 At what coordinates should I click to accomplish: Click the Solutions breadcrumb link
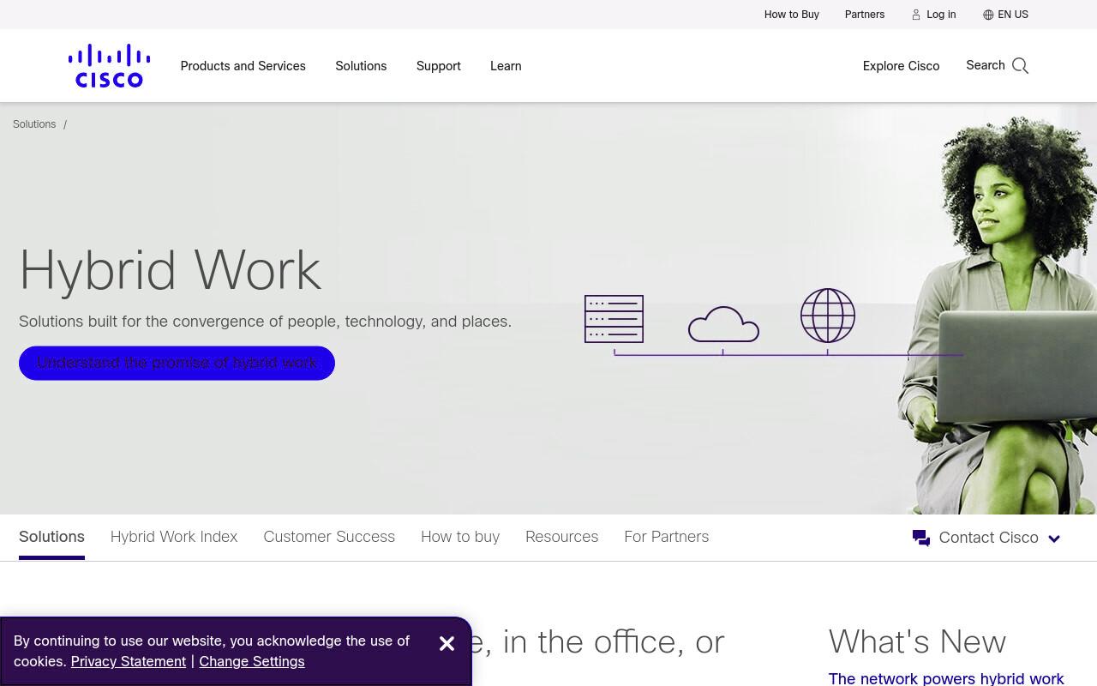click(34, 124)
